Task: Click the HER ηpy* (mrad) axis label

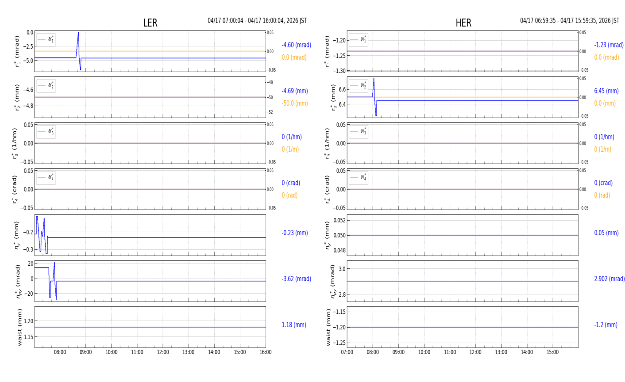Action: point(334,281)
